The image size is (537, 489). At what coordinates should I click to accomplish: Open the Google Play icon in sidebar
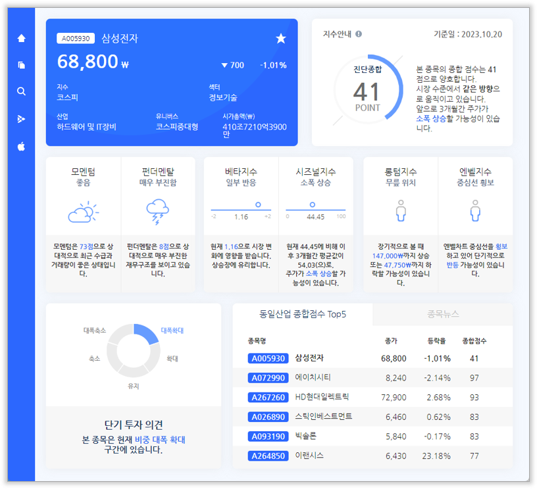(21, 119)
